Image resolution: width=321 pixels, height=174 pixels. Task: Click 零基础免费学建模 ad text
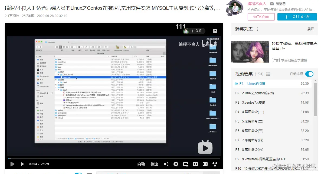(x=294, y=60)
